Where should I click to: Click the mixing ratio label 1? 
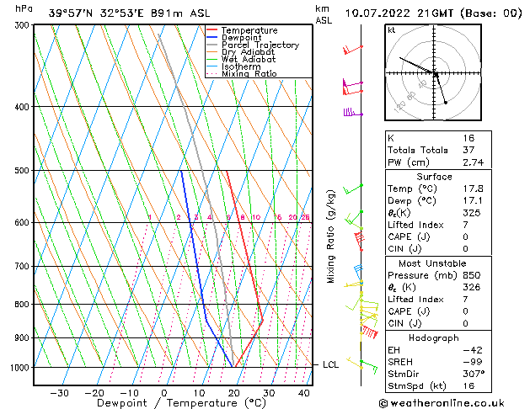(149, 217)
